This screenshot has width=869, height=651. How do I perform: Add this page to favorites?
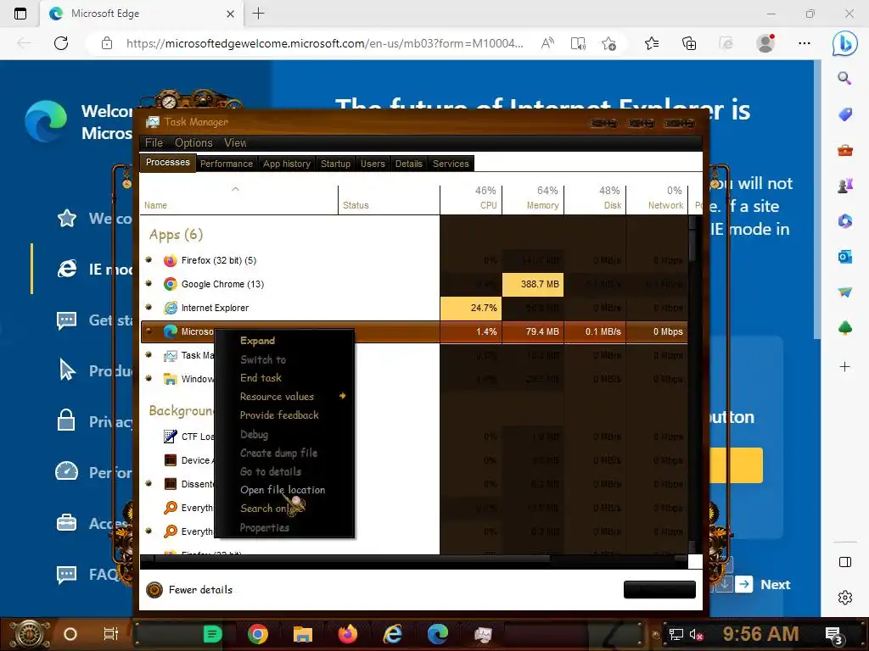coord(608,43)
